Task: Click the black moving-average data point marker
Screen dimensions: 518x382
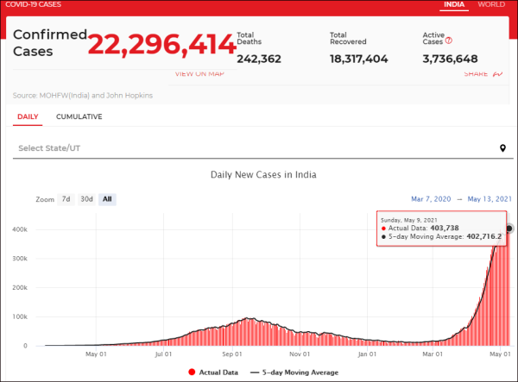Action: click(x=509, y=229)
